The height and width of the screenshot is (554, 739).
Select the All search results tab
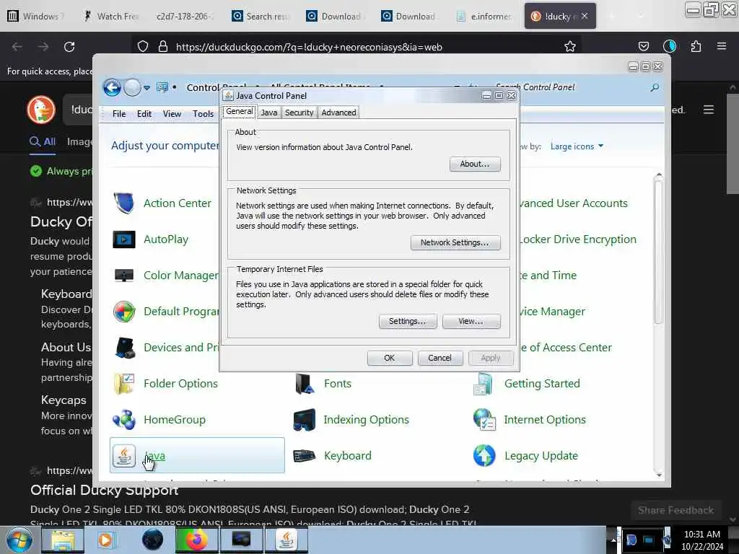coord(43,142)
